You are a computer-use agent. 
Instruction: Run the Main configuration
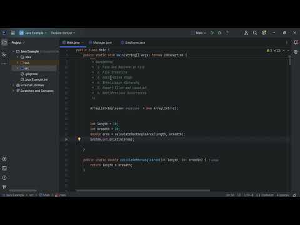tap(212, 32)
